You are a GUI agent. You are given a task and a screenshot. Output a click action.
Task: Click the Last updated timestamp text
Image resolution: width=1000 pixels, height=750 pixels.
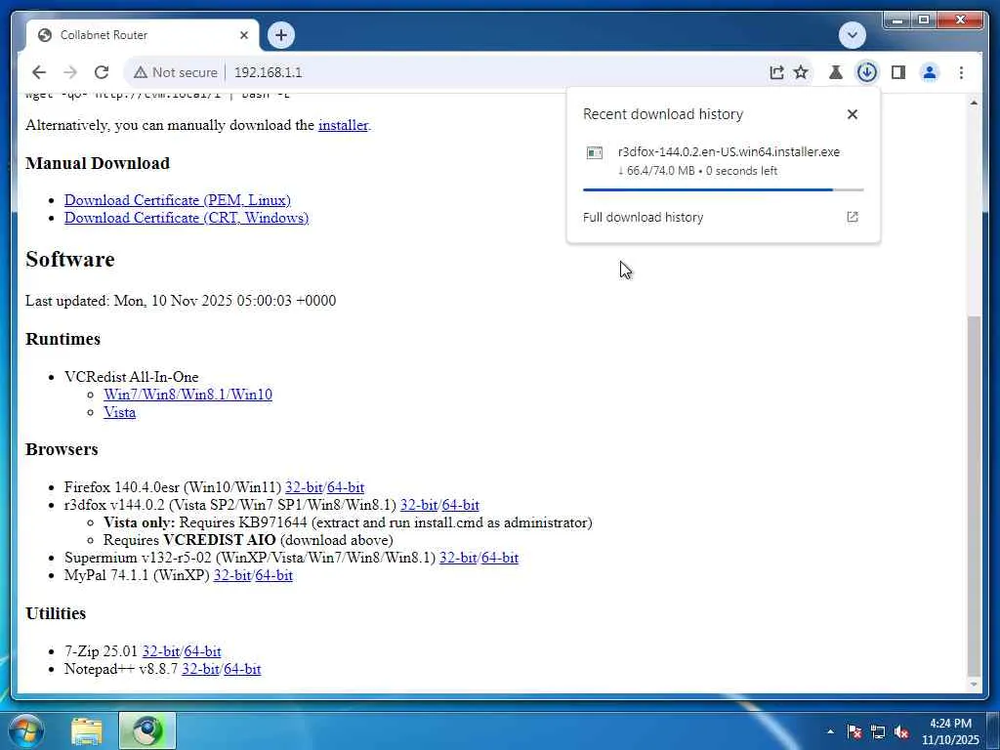coord(181,301)
